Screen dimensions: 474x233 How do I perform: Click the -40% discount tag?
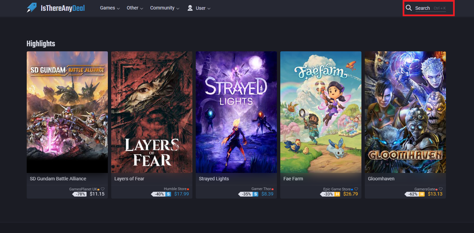(x=158, y=194)
